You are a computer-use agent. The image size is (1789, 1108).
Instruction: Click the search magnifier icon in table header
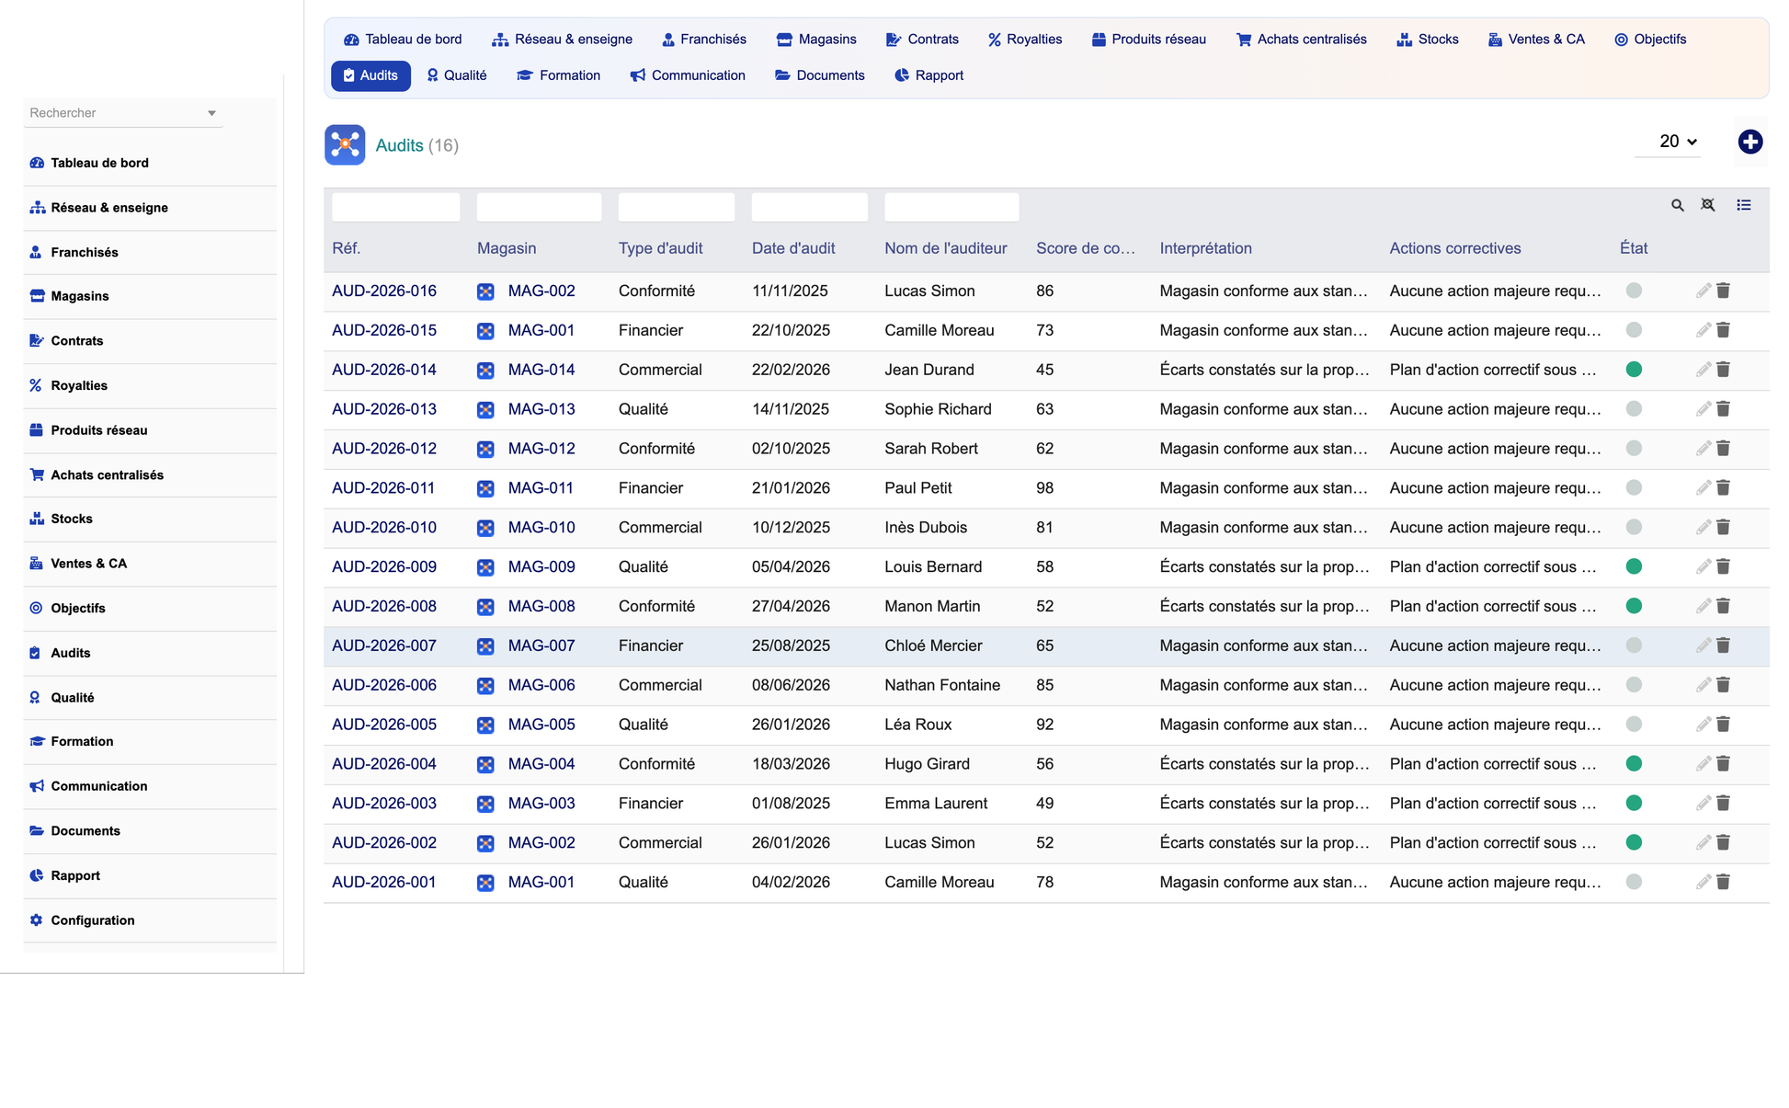(x=1677, y=206)
